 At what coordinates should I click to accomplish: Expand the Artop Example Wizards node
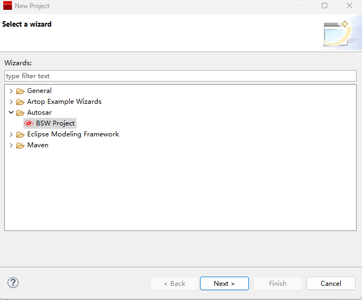(x=11, y=102)
